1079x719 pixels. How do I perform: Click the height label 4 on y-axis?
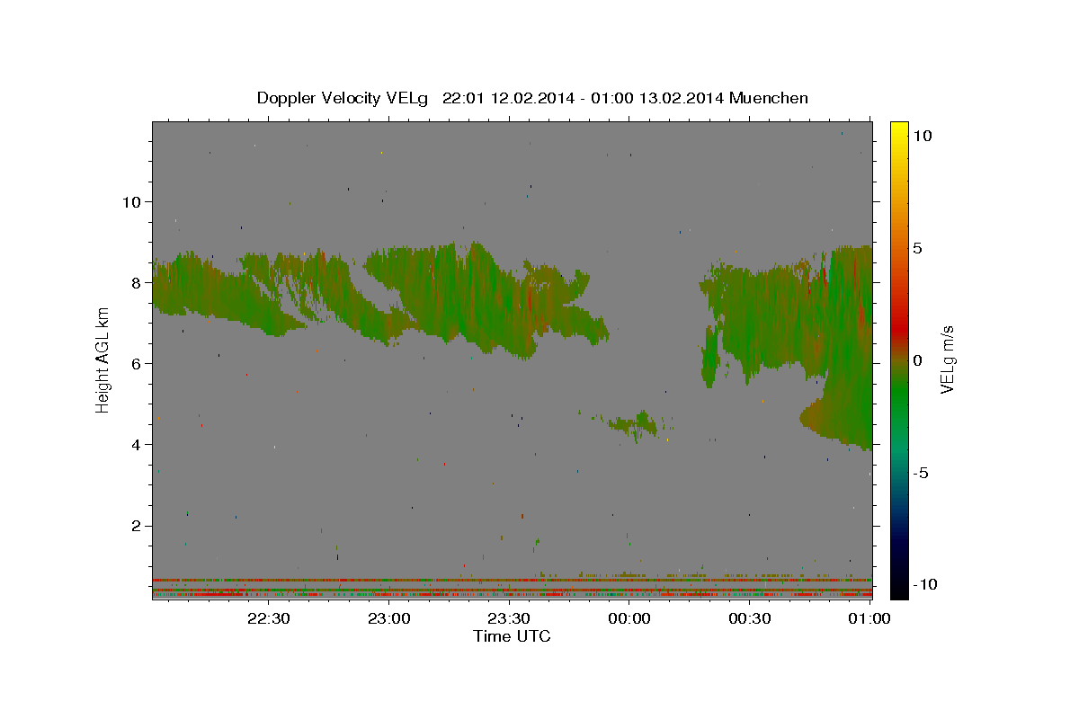click(x=135, y=445)
